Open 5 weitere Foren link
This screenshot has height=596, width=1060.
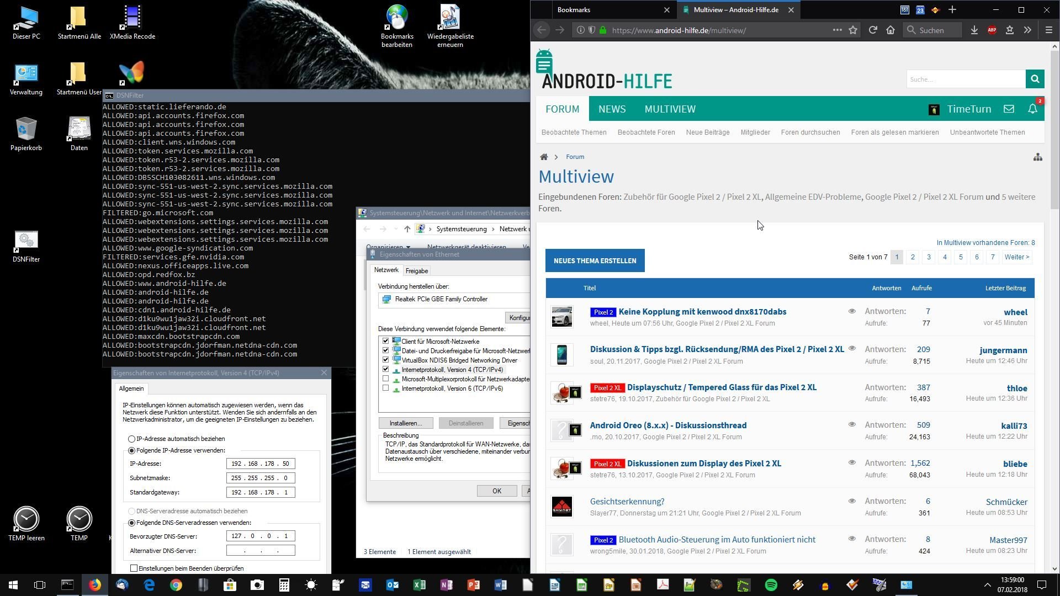[x=1019, y=197]
